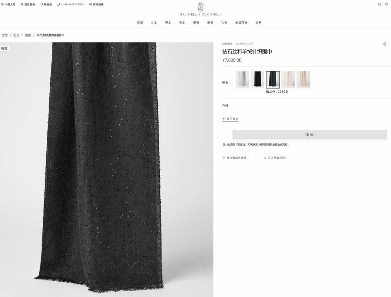Viewport: 391px width, 297px height.
Task: Choose the beige scarf color on far right
Action: [303, 79]
